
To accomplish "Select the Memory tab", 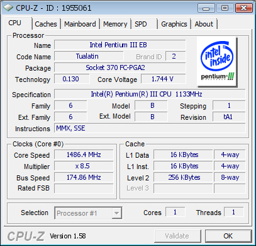I will click(x=115, y=24).
